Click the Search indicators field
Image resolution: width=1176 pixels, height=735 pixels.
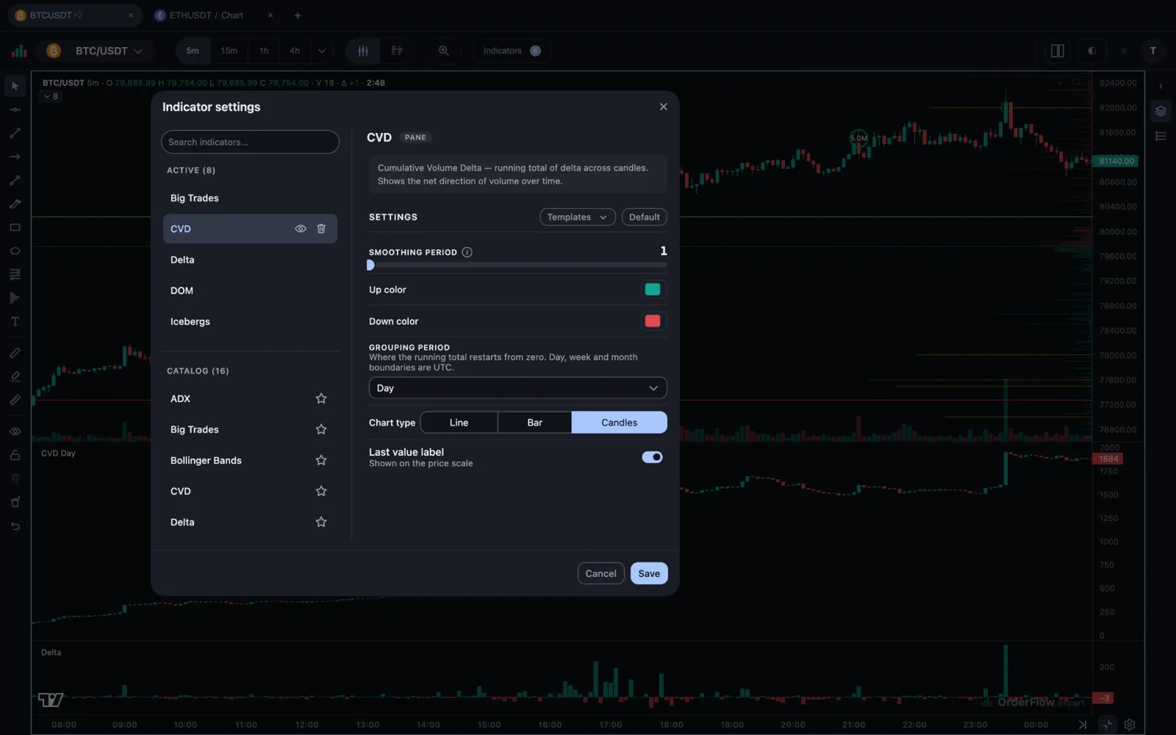point(250,142)
